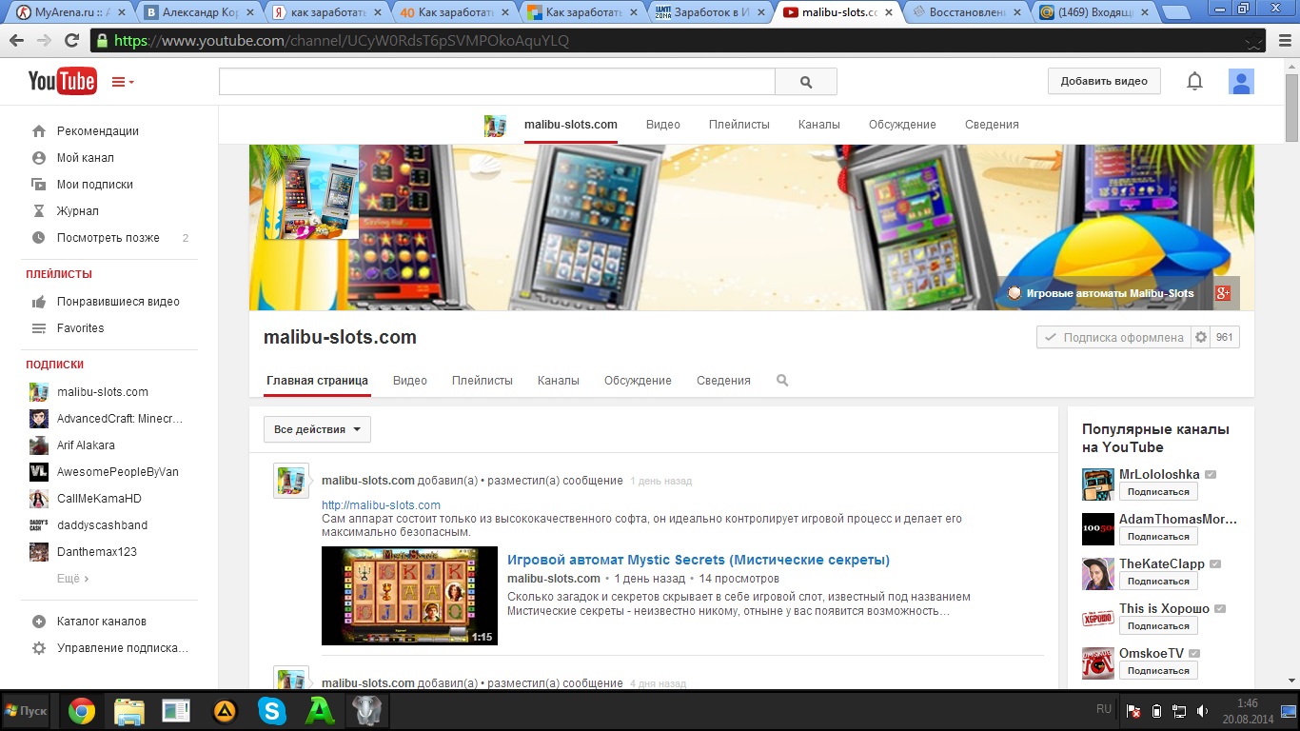Click the search magnifier button
The image size is (1300, 731).
tap(806, 82)
